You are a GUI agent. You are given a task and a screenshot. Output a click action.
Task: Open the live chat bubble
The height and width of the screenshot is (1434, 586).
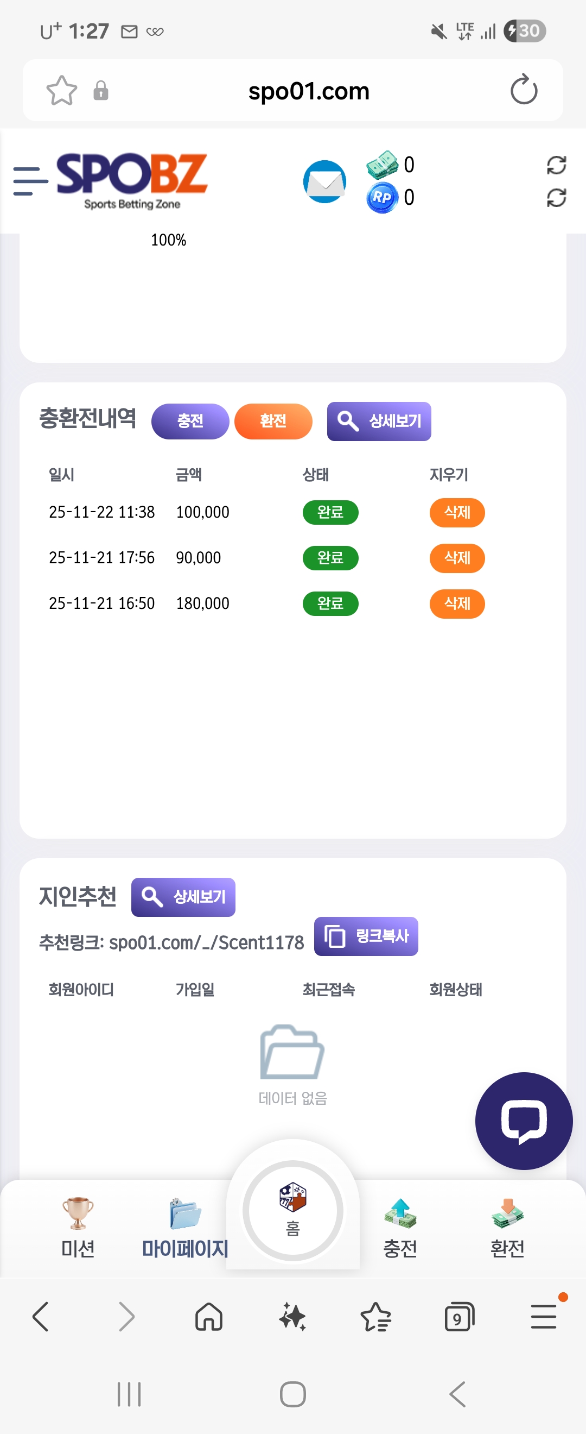pos(523,1121)
